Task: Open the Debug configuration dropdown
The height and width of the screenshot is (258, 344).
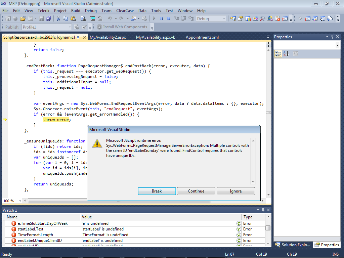Action: click(x=224, y=19)
